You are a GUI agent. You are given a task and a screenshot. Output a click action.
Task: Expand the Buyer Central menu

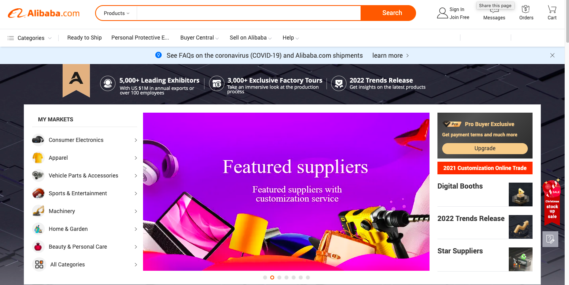[x=199, y=38]
